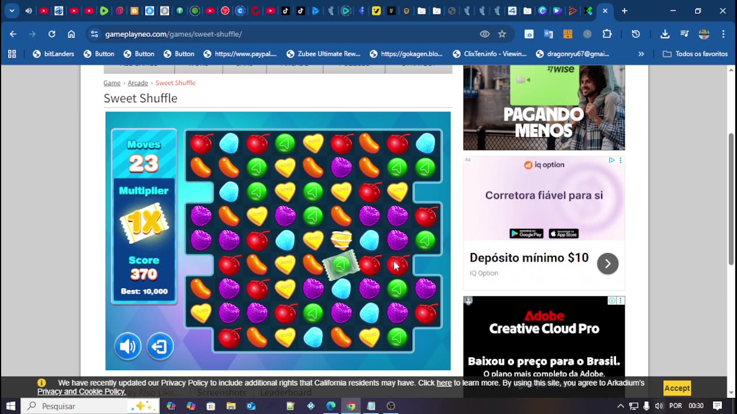Open a new browser tab

(624, 11)
